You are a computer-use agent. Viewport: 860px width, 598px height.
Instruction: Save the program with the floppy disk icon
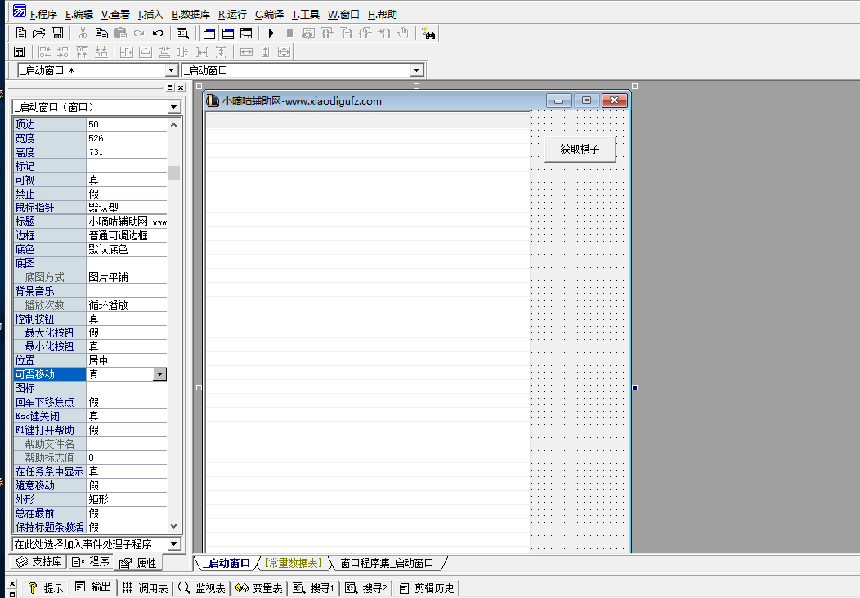[x=57, y=33]
